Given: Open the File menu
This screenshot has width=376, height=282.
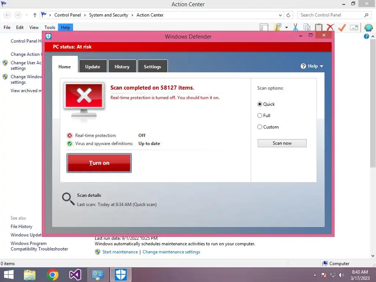Looking at the screenshot, I should pyautogui.click(x=7, y=28).
